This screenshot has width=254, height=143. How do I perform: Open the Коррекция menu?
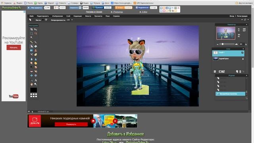pos(78,16)
